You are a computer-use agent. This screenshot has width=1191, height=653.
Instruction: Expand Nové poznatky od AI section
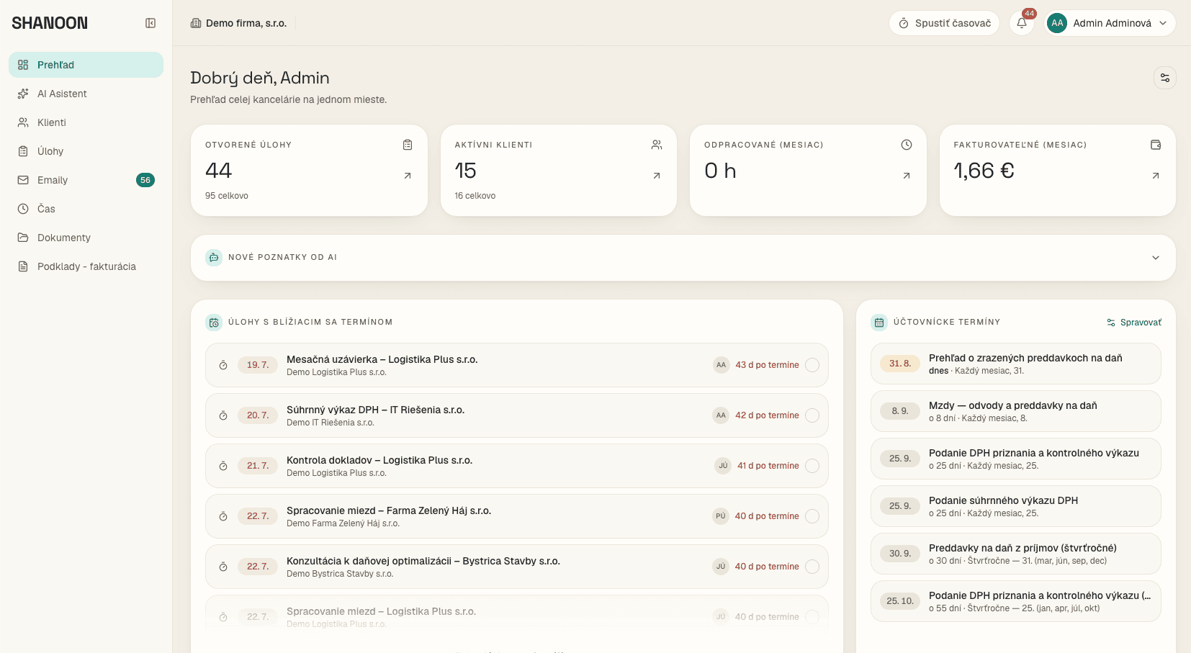click(683, 258)
